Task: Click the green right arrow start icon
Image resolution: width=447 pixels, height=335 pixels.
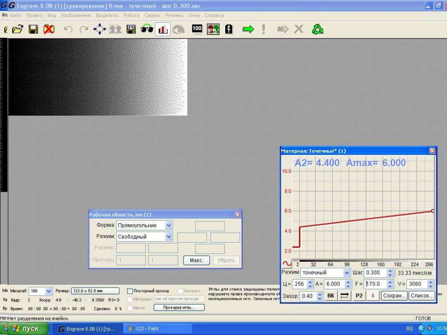Action: click(x=248, y=29)
